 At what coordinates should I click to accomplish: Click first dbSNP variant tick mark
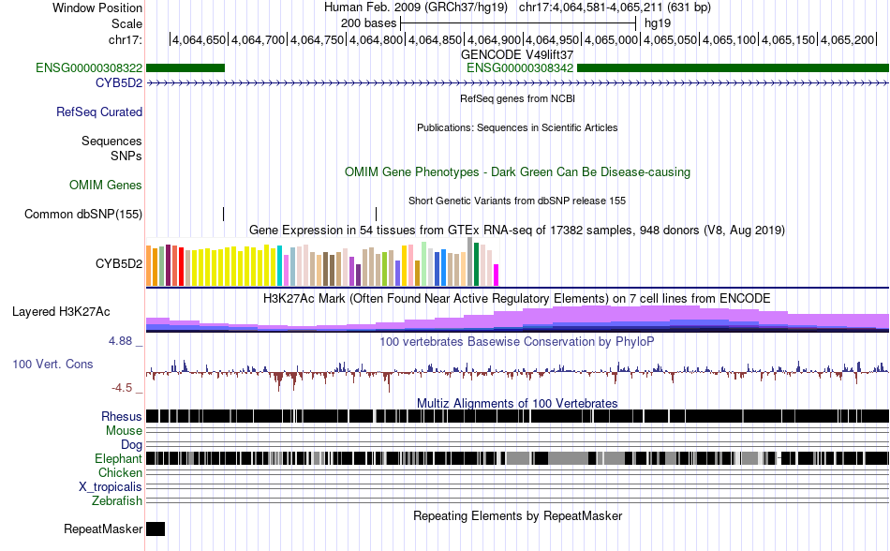pos(224,214)
